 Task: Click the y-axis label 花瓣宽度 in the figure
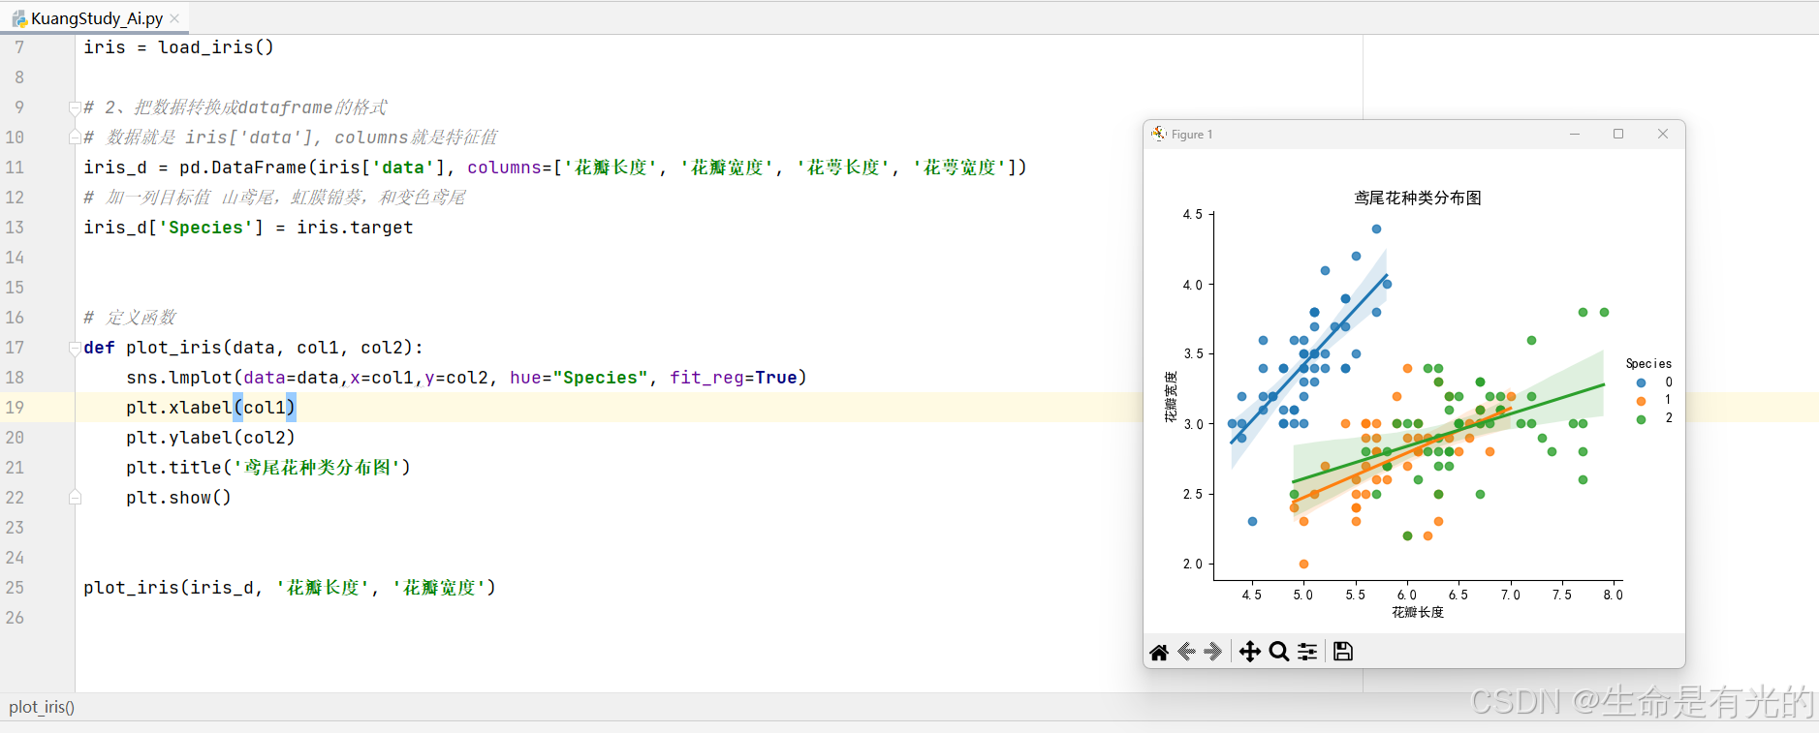[x=1171, y=396]
